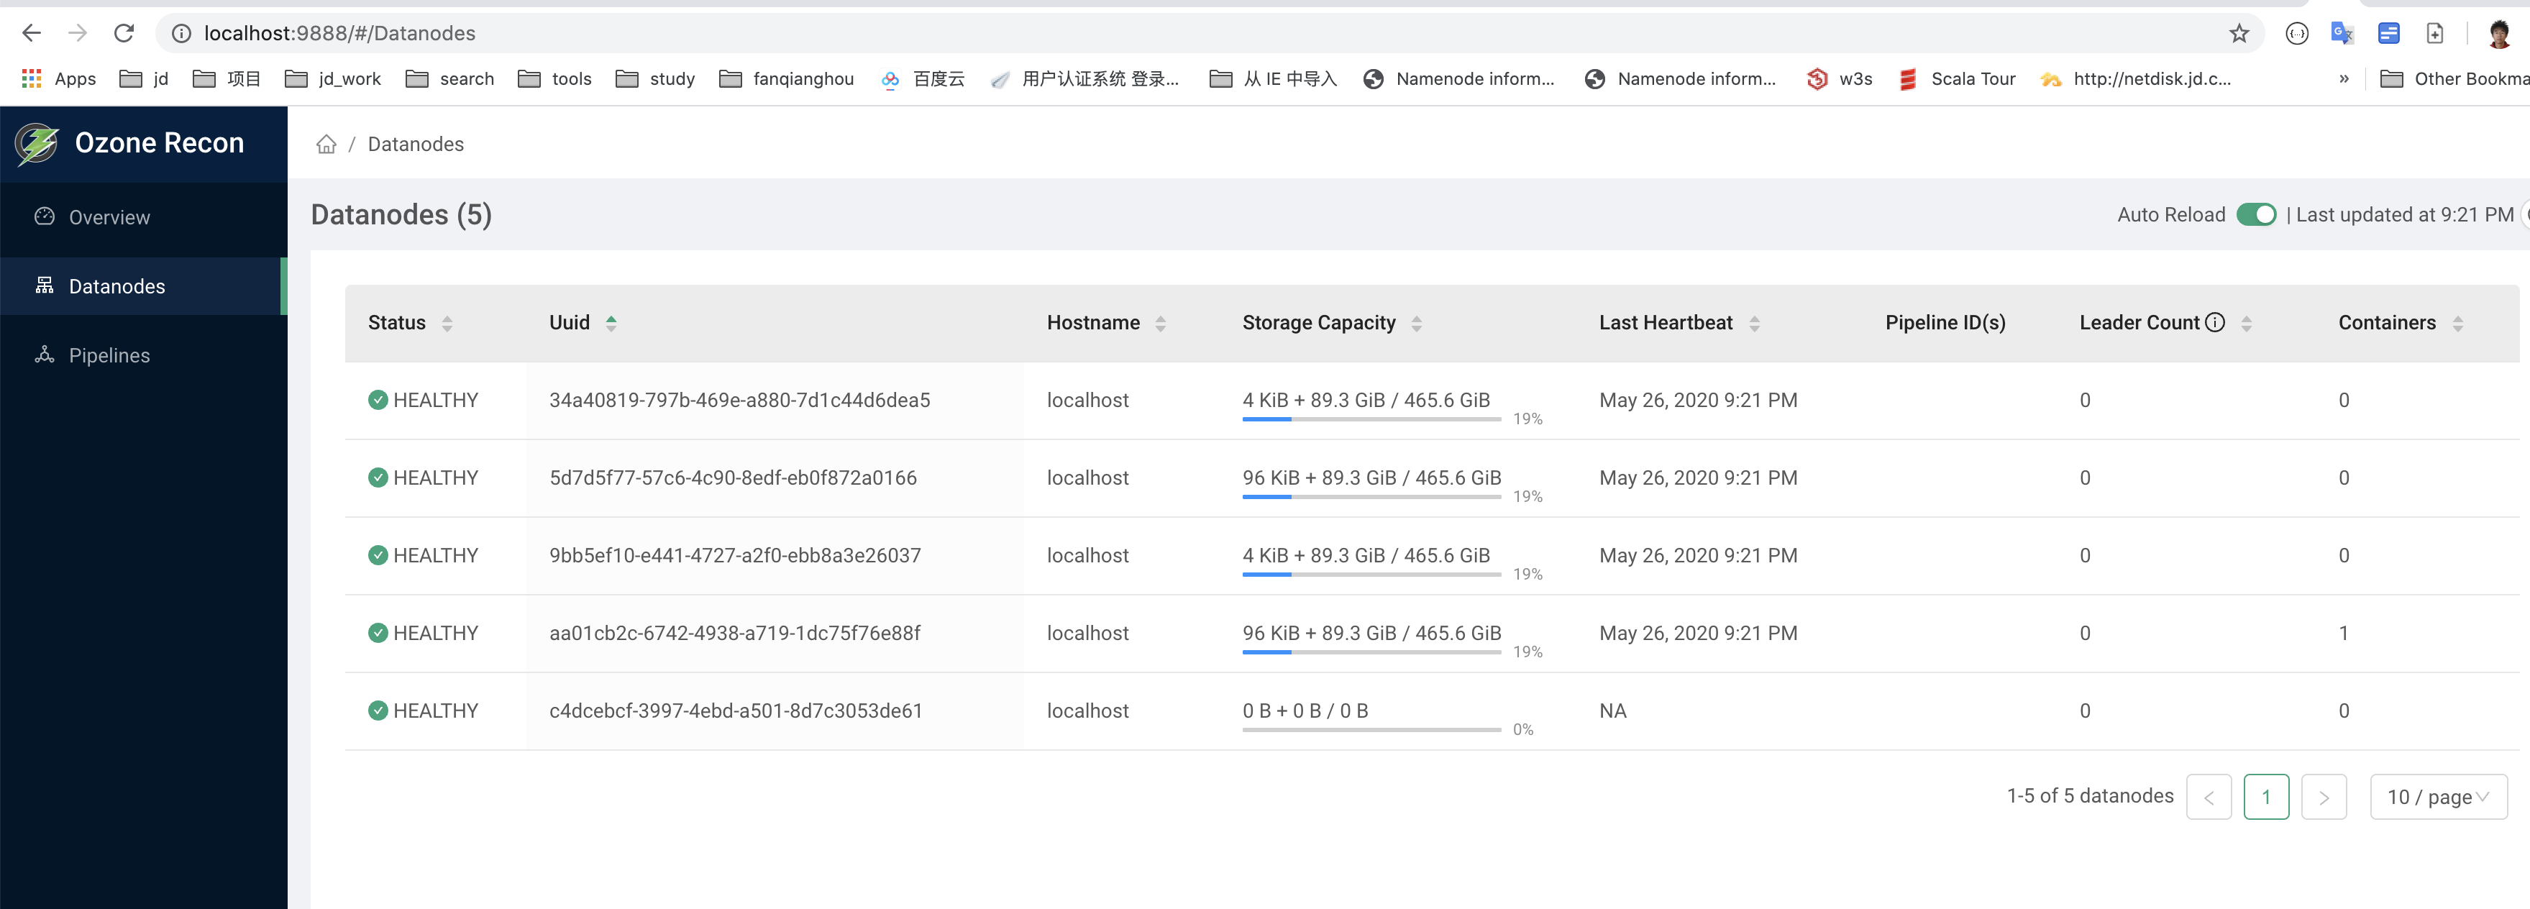This screenshot has width=2530, height=909.
Task: Click the Ozone Recon logo
Action: [x=37, y=143]
